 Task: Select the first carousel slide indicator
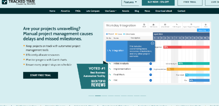[x=91, y=96]
